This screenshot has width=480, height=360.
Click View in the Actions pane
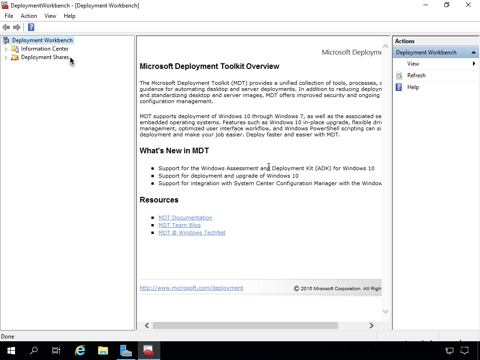click(413, 64)
